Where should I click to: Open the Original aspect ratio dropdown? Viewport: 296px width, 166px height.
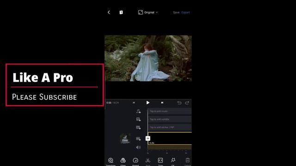pos(148,12)
